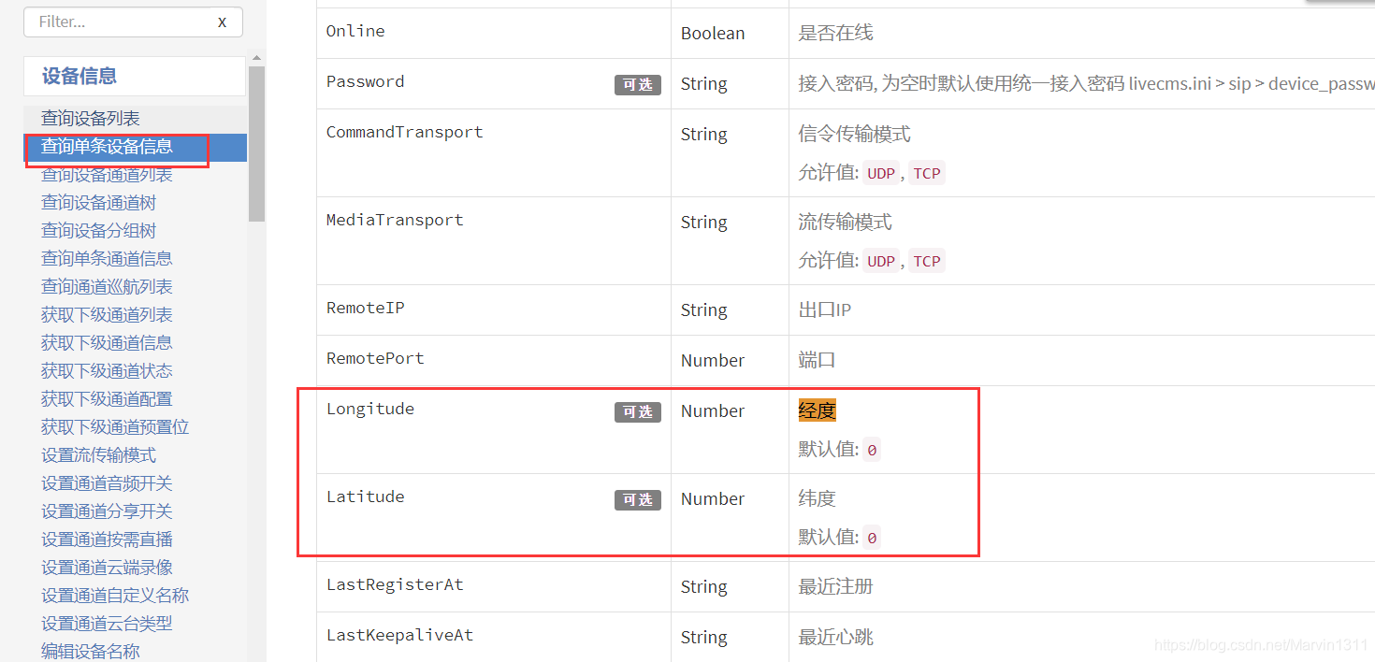1375x662 pixels.
Task: Click the sidebar vertical scrollbar thumb
Action: [x=256, y=143]
